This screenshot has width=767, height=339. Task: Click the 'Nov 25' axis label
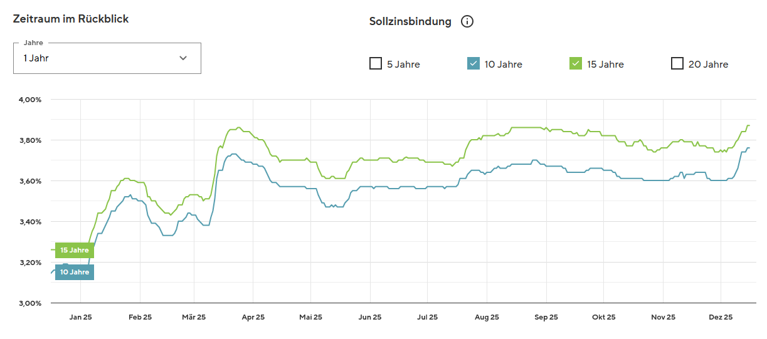coord(663,317)
